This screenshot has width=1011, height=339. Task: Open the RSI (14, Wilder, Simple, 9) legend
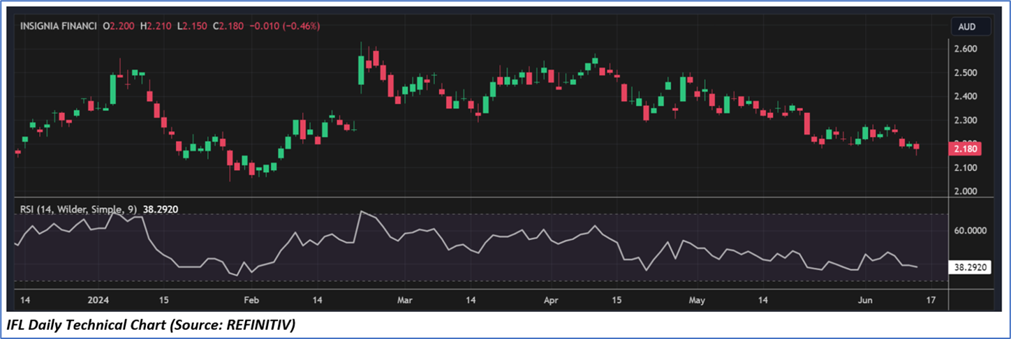pos(79,208)
